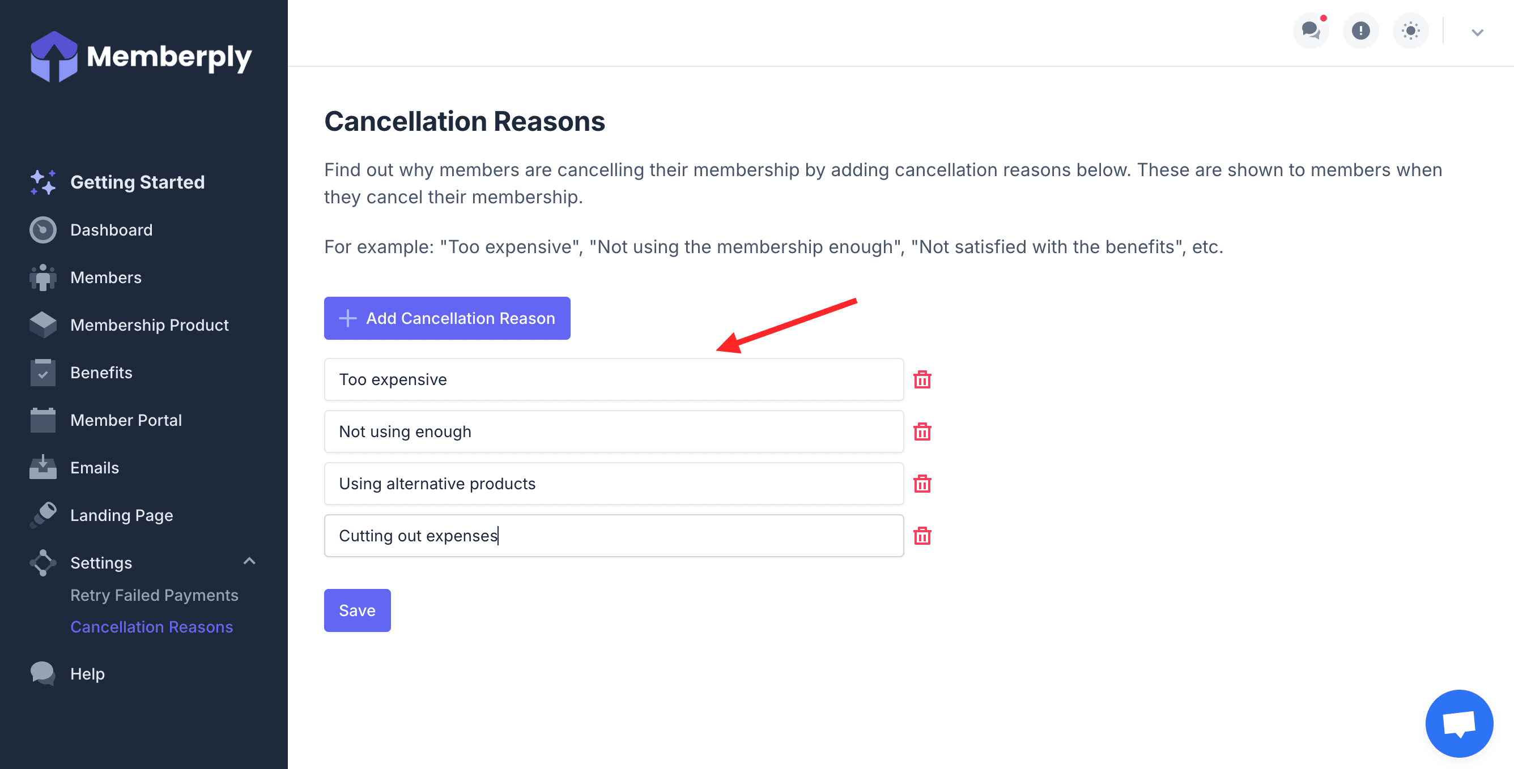This screenshot has width=1514, height=769.
Task: Open Members page from sidebar
Action: 106,277
